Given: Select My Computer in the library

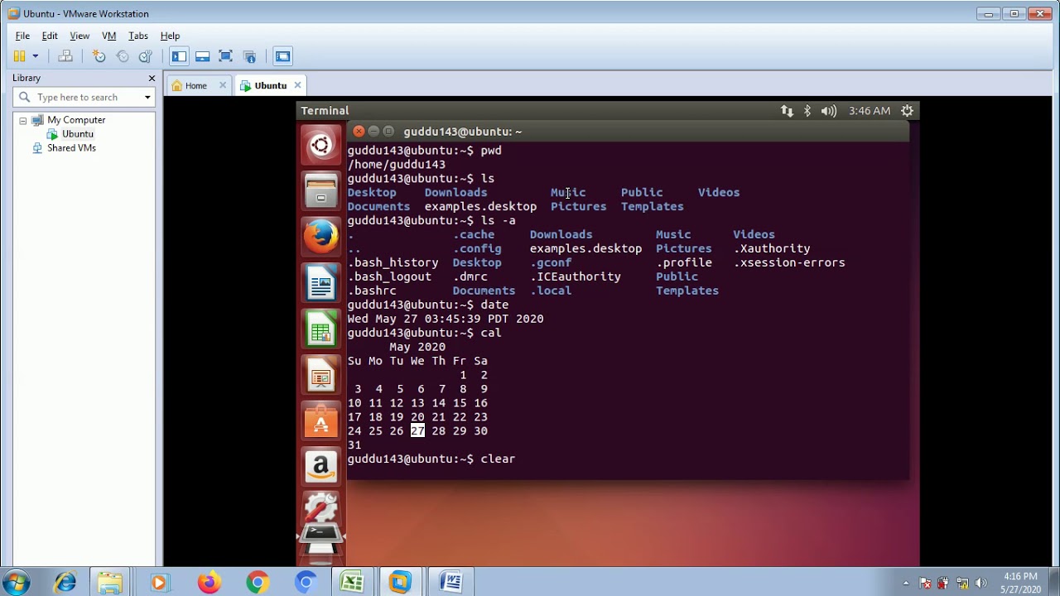Looking at the screenshot, I should coord(76,120).
